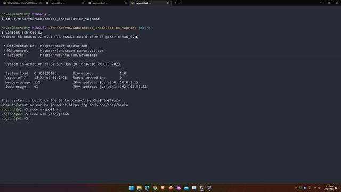Screen dimensions: 341x192
Task: Click the download arrow tray icon
Action: (x=310, y=188)
